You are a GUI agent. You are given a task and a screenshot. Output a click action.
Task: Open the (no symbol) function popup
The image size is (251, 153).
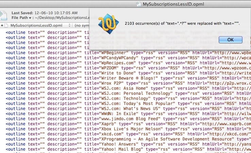[x=82, y=25]
